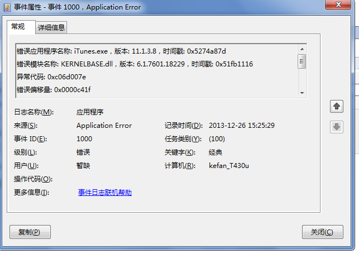Click the task category value (100)
Image resolution: width=359 pixels, height=254 pixels.
(x=217, y=139)
